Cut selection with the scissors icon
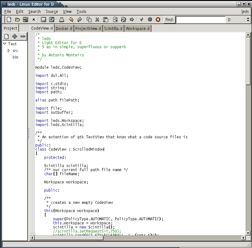 click(97, 20)
